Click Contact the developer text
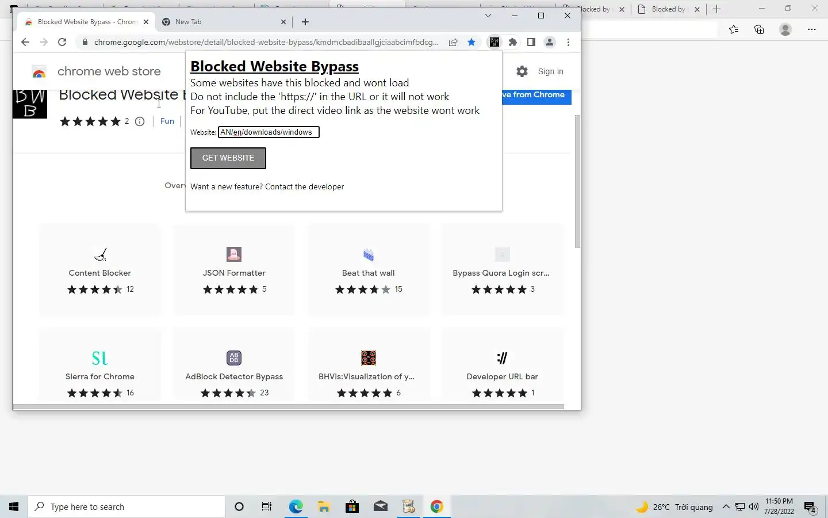Screen dimensions: 828x518 point(304,187)
